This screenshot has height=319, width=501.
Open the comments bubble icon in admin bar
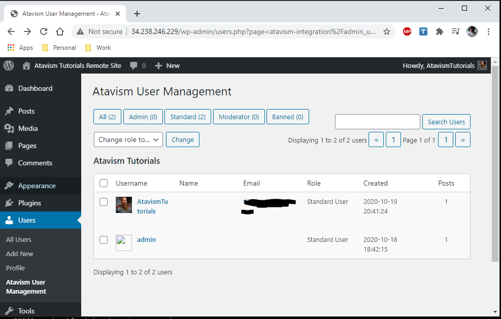coord(134,65)
